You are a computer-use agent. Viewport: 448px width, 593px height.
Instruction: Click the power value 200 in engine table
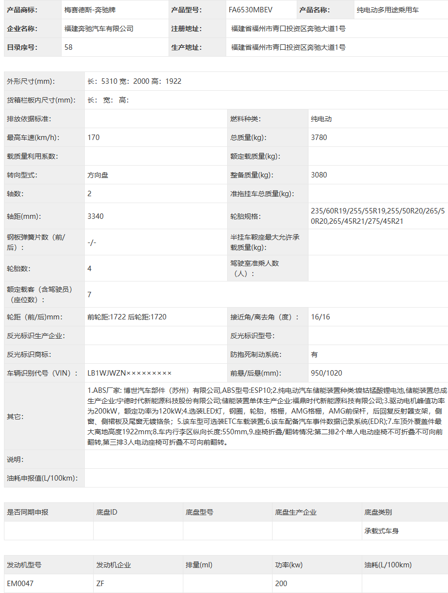coord(281,583)
